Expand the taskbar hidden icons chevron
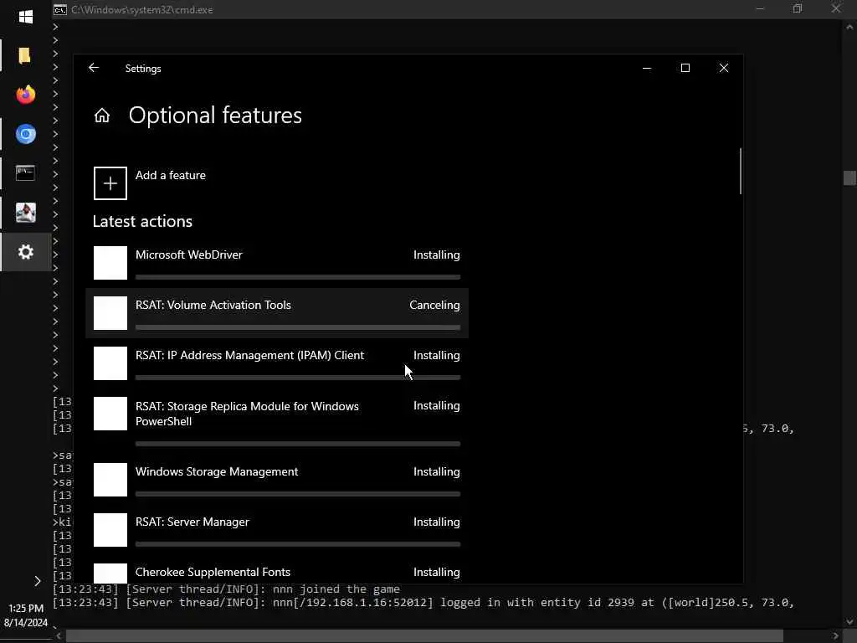The height and width of the screenshot is (643, 857). (x=38, y=580)
